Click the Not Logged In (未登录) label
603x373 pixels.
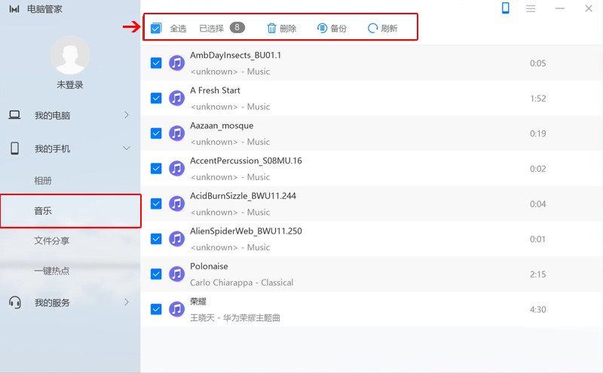[70, 85]
